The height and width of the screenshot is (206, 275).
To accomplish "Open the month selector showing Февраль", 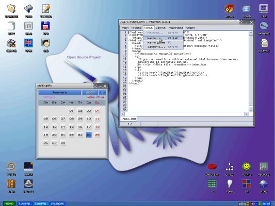I will click(x=60, y=92).
